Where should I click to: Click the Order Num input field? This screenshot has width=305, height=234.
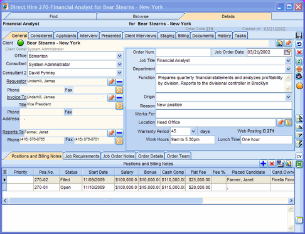click(183, 52)
